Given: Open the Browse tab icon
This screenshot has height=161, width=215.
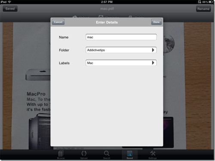Looking at the screenshot, I should pyautogui.click(x=61, y=155).
